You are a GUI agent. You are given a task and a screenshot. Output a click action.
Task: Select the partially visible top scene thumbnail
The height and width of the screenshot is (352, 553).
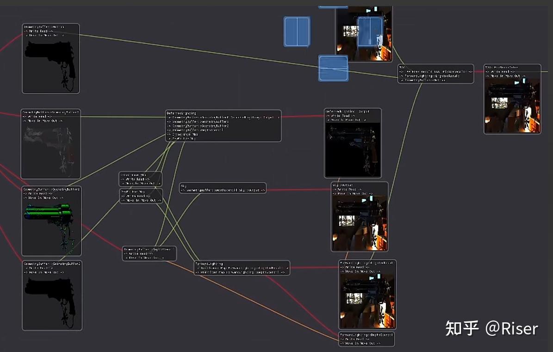(364, 33)
